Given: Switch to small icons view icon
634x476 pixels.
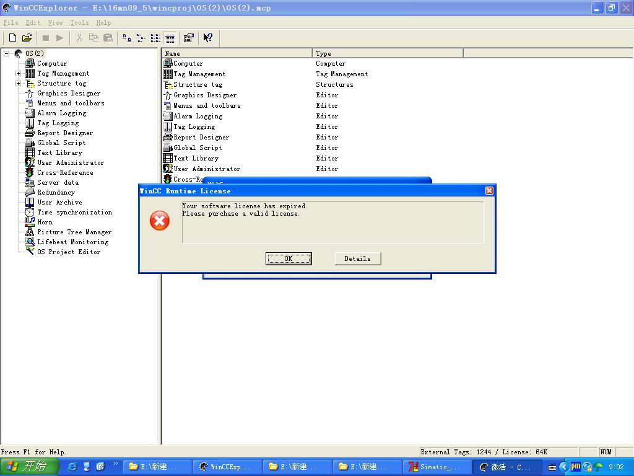Looking at the screenshot, I should coord(141,38).
